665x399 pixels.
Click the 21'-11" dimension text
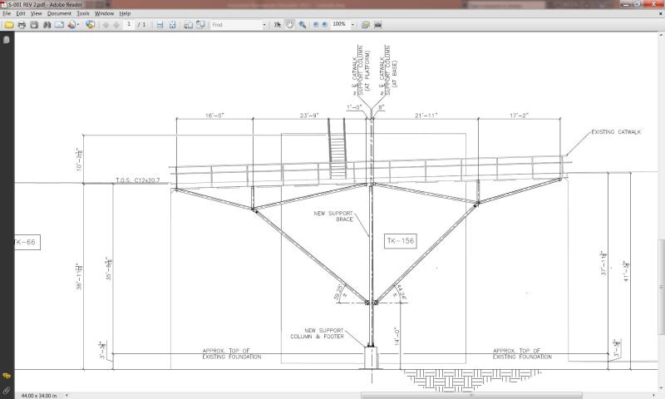(426, 116)
